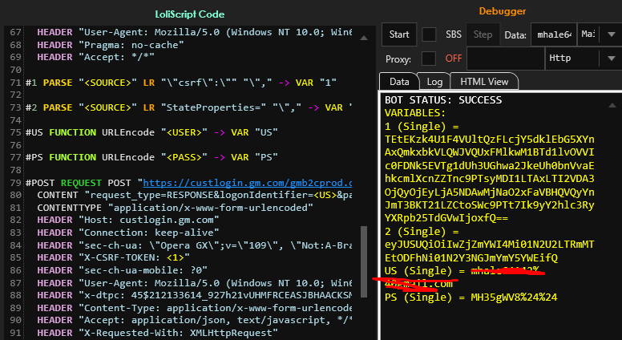Click the code editor vertical scrollbar thumb

click(364, 262)
